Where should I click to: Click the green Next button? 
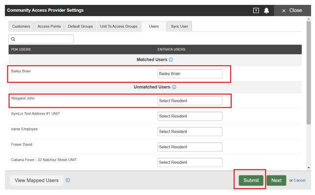pos(276,180)
